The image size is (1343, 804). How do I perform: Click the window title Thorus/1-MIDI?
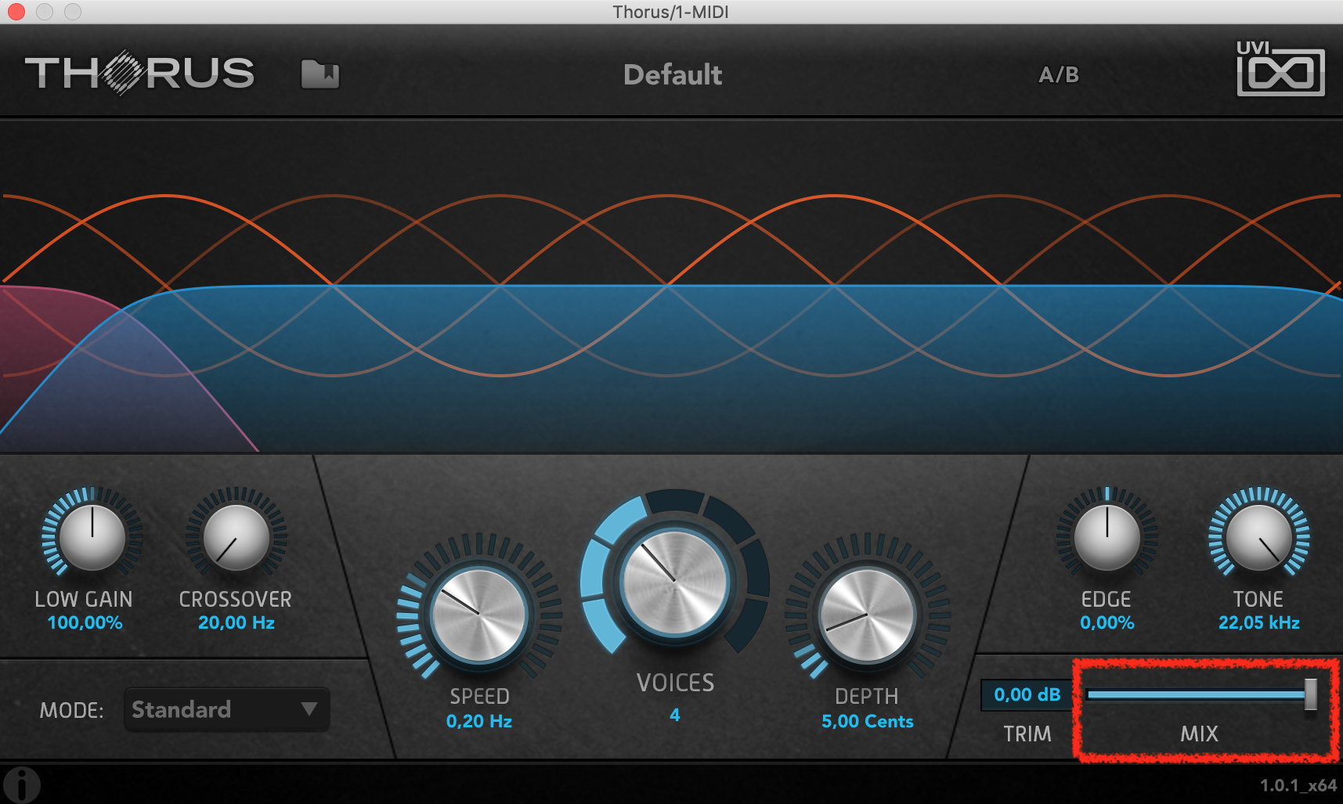670,12
